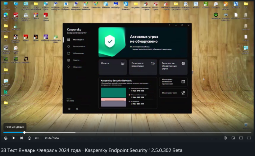Open the Мониторинг section in Kaspersky sidebar
This screenshot has height=156, width=255.
click(x=78, y=40)
